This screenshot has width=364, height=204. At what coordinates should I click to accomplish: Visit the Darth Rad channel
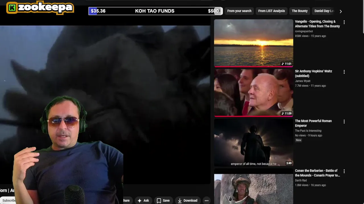click(x=301, y=180)
